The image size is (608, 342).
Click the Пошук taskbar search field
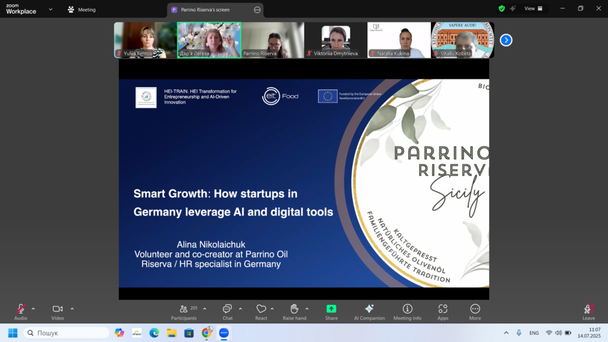66,333
